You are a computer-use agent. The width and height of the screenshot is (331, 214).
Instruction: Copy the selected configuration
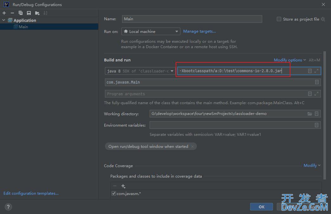(21, 13)
